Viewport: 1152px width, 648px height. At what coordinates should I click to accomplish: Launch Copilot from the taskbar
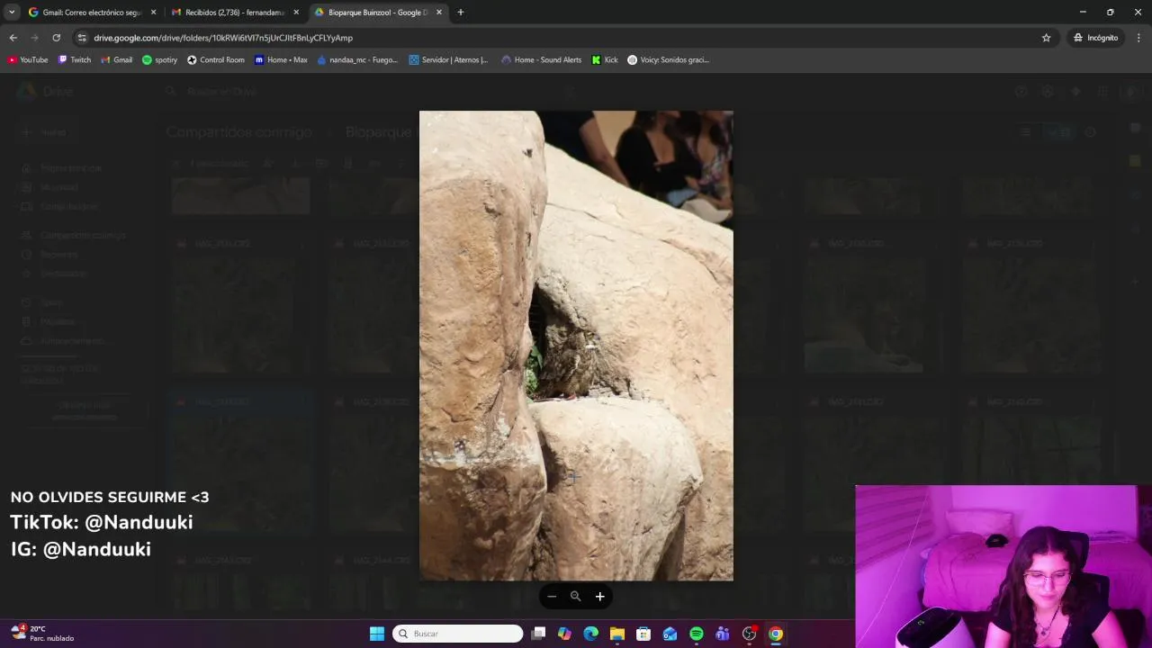(x=564, y=634)
